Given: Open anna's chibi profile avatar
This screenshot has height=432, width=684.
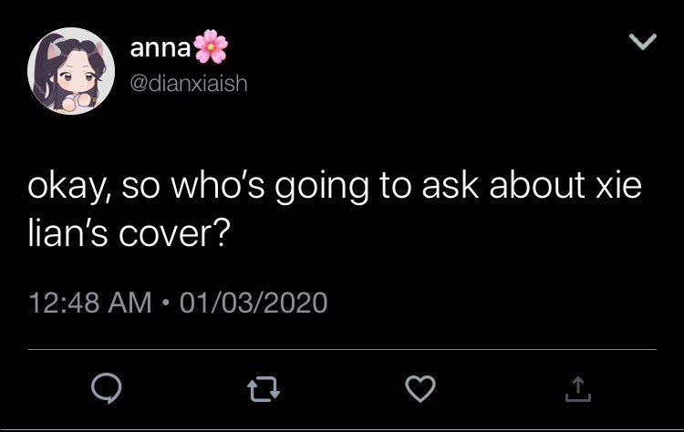Looking at the screenshot, I should 71,71.
